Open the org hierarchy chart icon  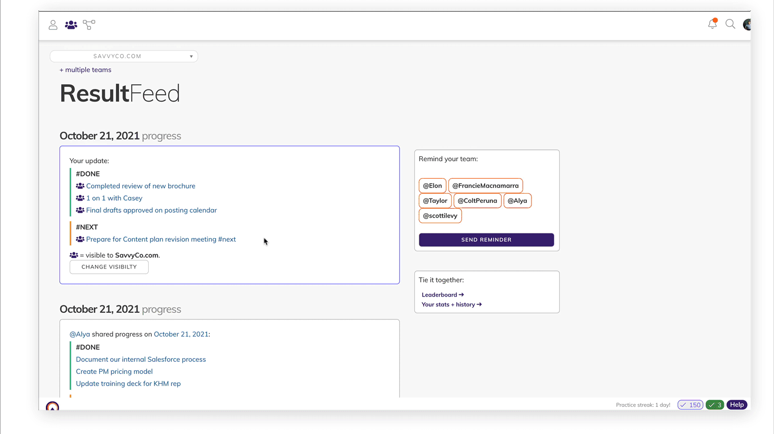pos(89,25)
